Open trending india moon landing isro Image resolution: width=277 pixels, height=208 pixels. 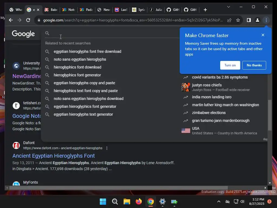[x=212, y=97]
